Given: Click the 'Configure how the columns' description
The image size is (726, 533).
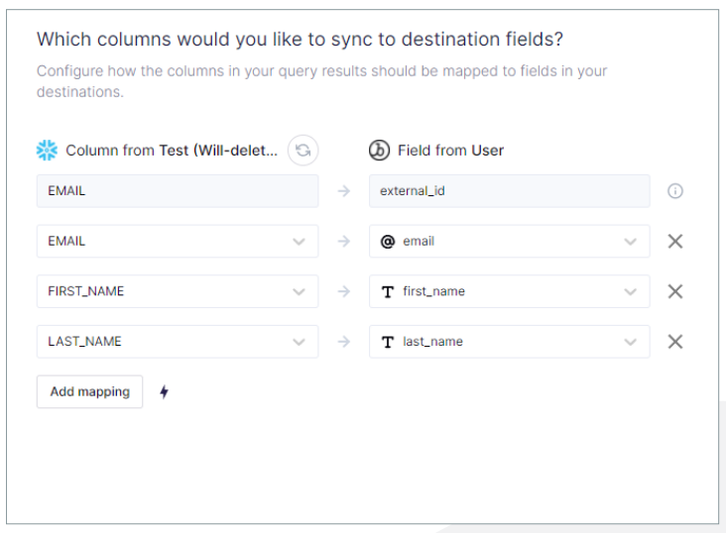Looking at the screenshot, I should tap(321, 81).
